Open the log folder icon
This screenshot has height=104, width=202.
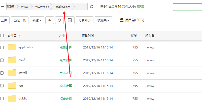pyautogui.click(x=12, y=86)
